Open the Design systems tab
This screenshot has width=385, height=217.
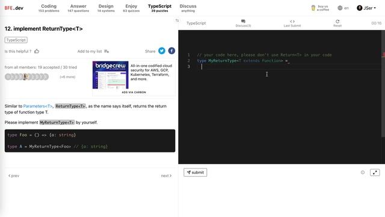coord(106,8)
